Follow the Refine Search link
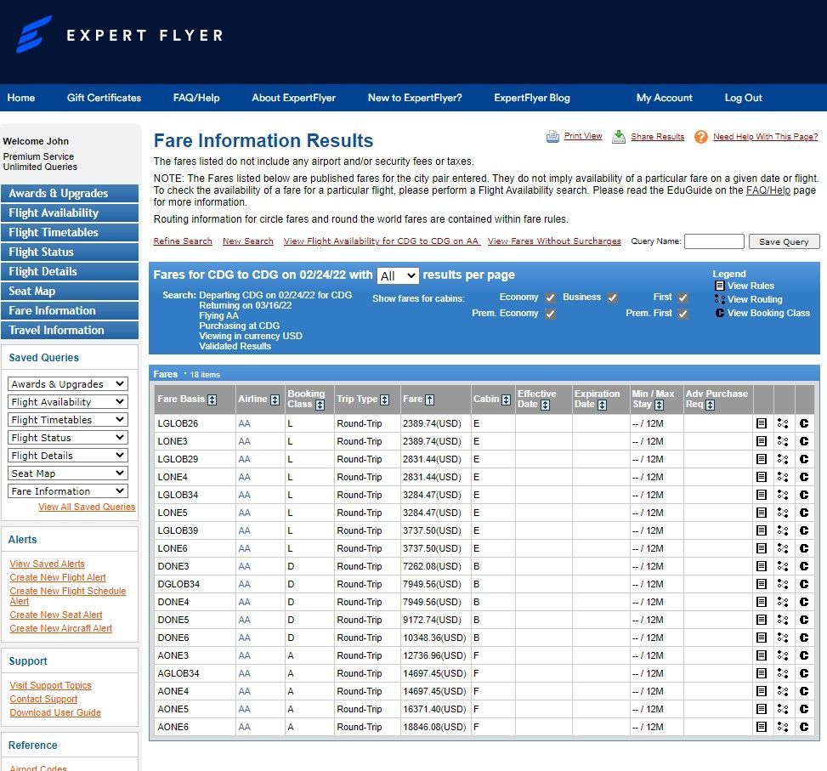The height and width of the screenshot is (771, 827). coord(183,241)
